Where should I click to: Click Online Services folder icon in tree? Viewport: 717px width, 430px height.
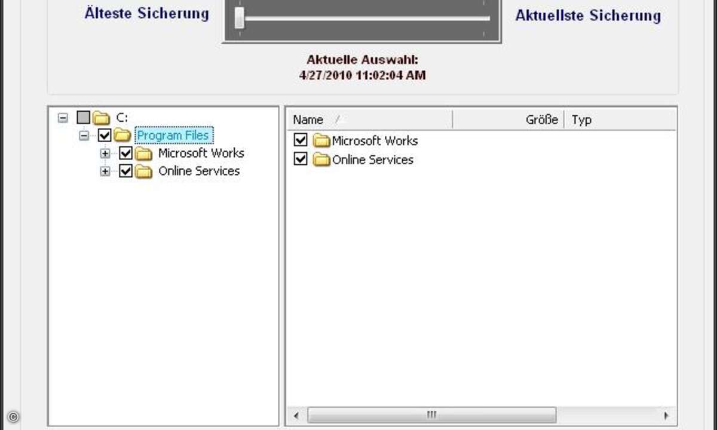[143, 171]
